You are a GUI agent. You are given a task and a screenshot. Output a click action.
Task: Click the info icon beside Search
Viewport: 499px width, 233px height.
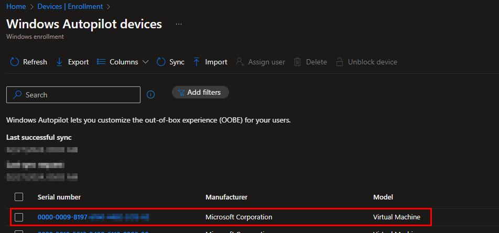tap(151, 95)
